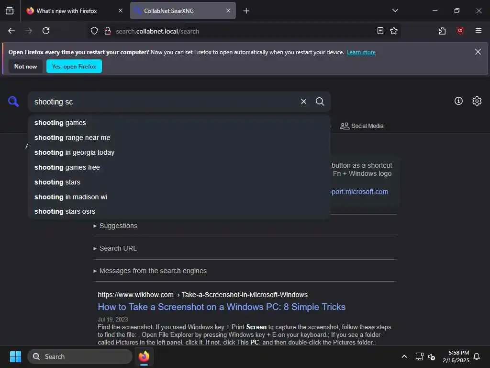Dismiss the Firefox startup notification bar
This screenshot has height=368, width=490.
coord(478,52)
